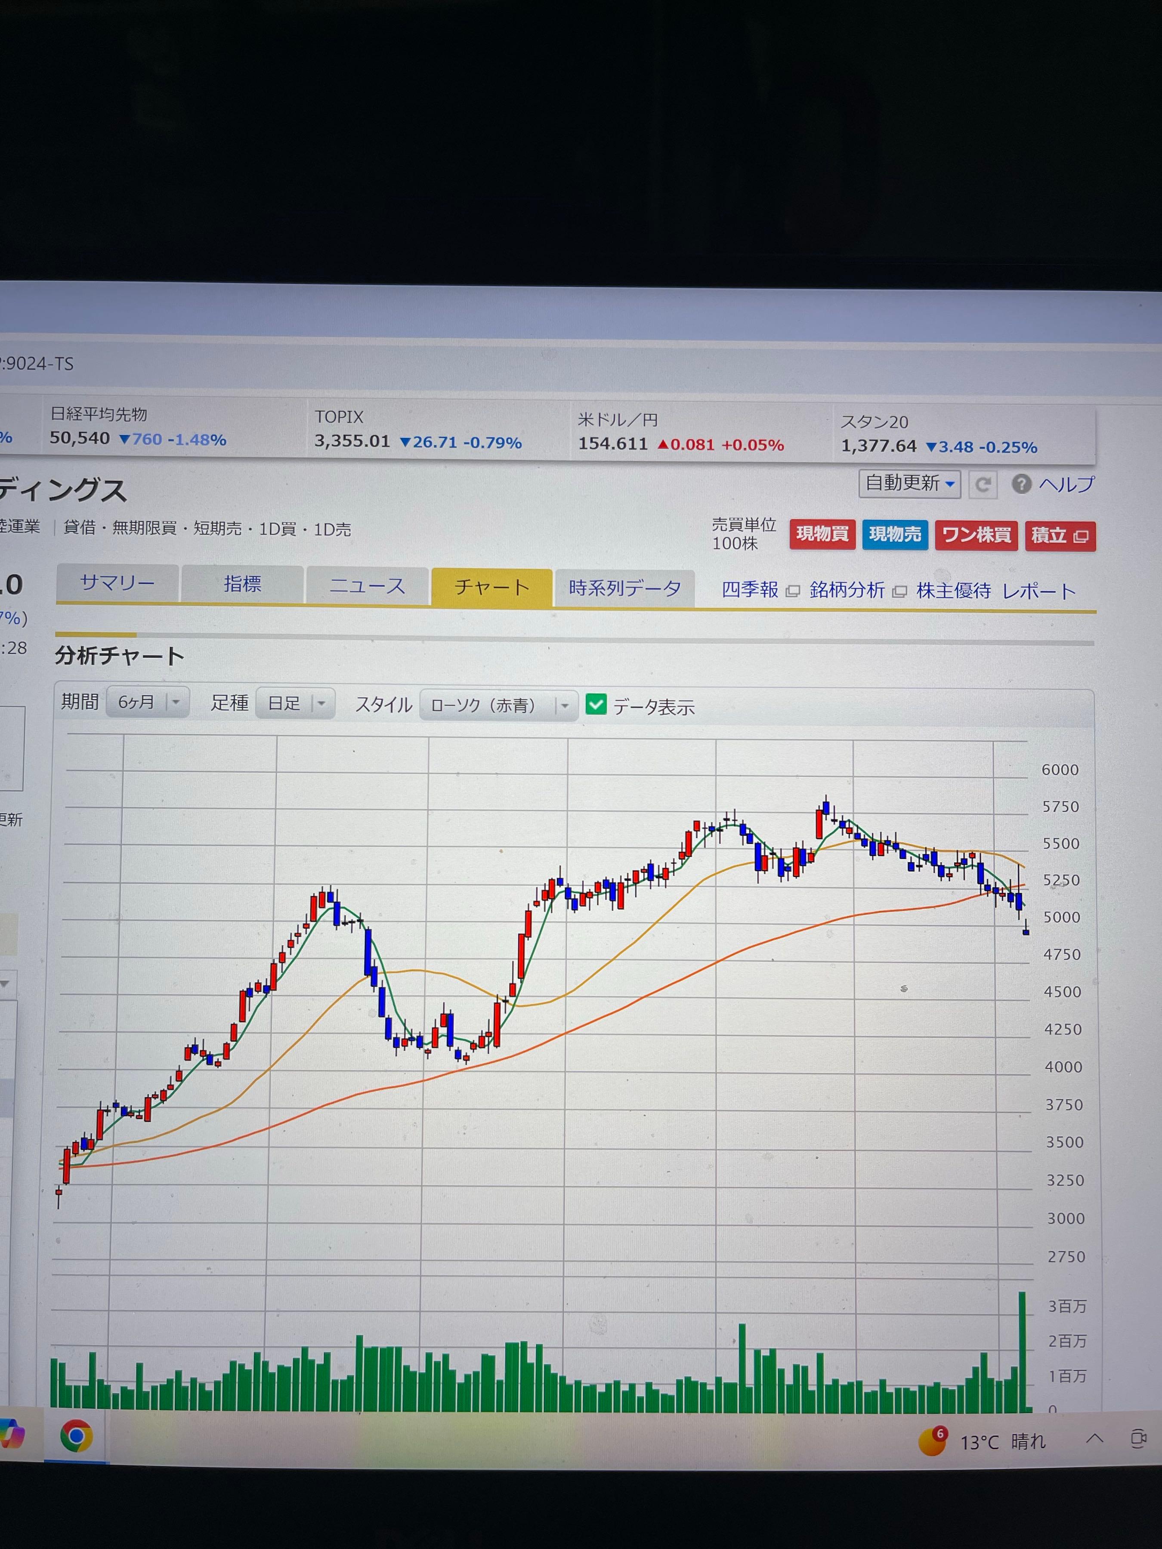The height and width of the screenshot is (1549, 1162).
Task: Open the ニュース tab
Action: coord(367,586)
